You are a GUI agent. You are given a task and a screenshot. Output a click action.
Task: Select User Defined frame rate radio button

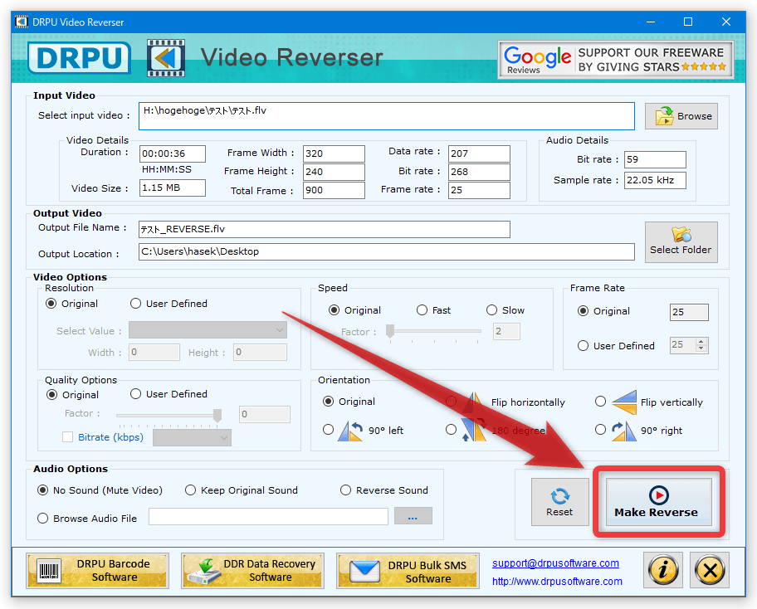tap(584, 346)
